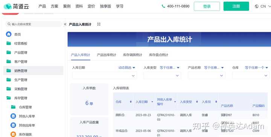This screenshot has width=271, height=137.
Task: Open the 案例 top menu
Action: [x=67, y=6]
